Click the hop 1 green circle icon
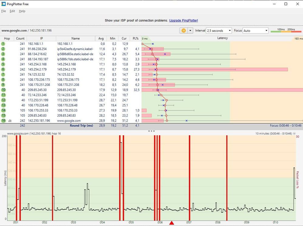 [3, 44]
